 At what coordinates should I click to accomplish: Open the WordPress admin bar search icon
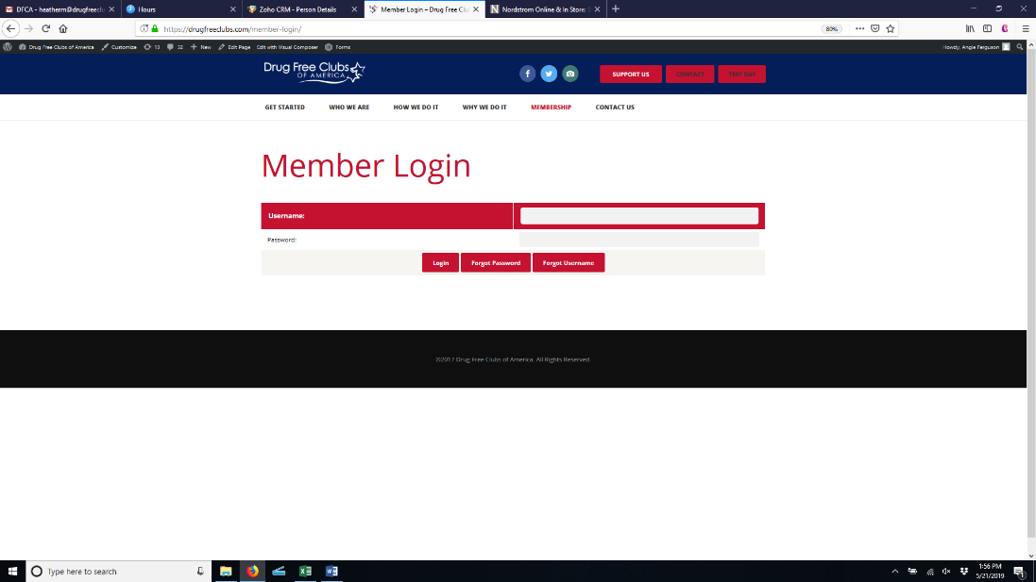pyautogui.click(x=1019, y=46)
